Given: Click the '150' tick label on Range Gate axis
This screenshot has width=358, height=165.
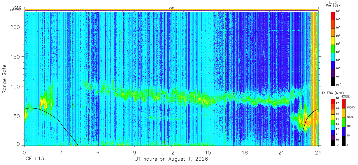Looking at the screenshot, I should [15, 57].
